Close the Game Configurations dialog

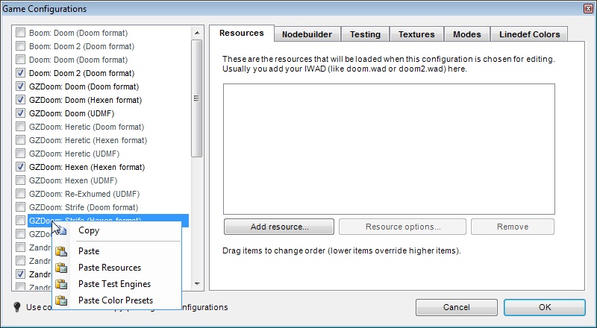(588, 8)
